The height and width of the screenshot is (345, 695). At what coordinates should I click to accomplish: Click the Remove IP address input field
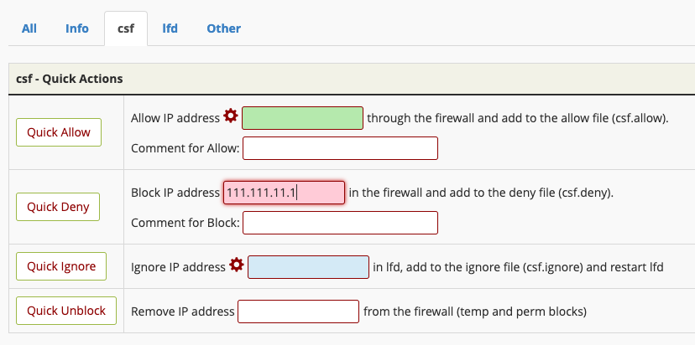(x=298, y=312)
